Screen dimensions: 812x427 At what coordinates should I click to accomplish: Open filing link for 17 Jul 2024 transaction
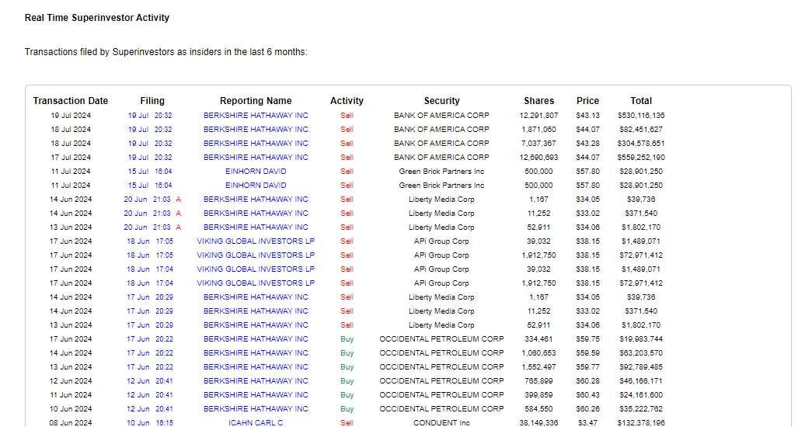[x=150, y=158]
